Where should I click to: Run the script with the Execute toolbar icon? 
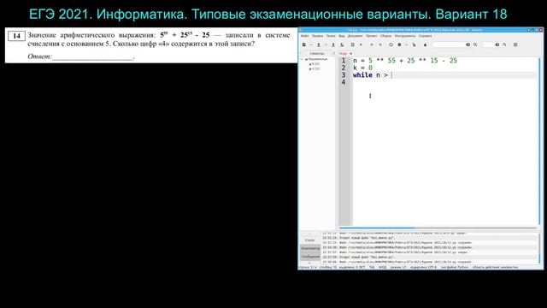click(414, 44)
